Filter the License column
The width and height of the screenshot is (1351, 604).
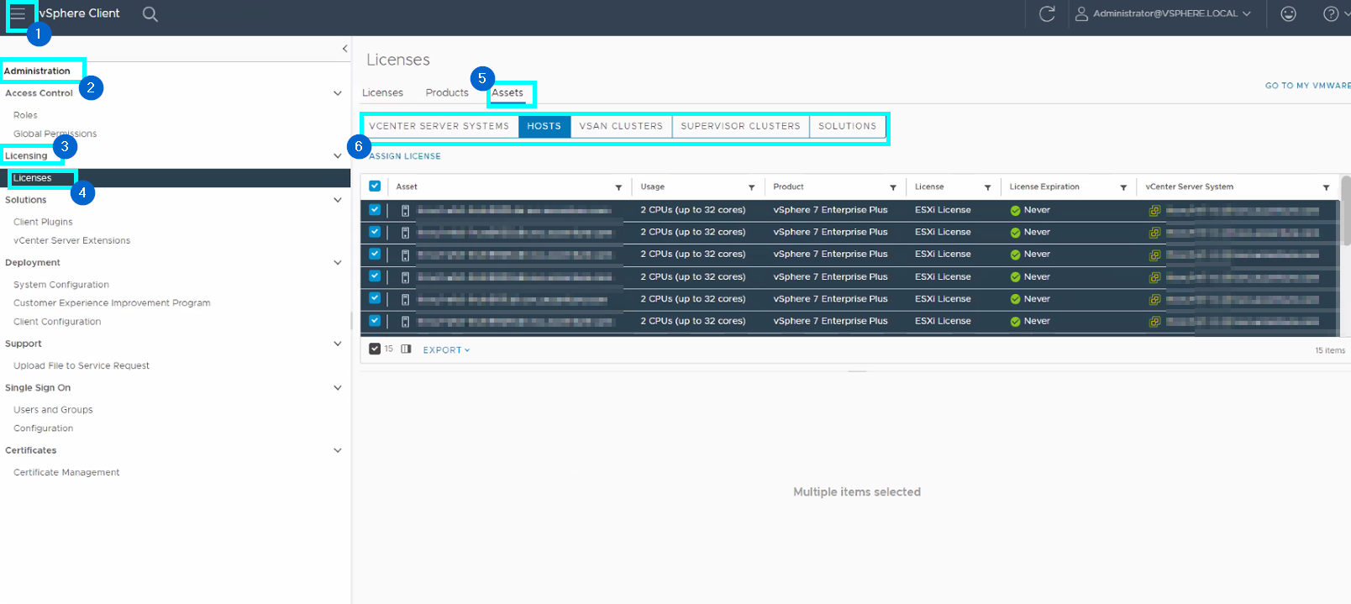pyautogui.click(x=987, y=187)
